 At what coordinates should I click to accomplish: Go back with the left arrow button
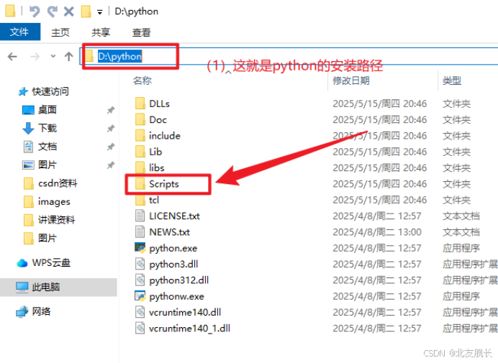click(x=12, y=57)
